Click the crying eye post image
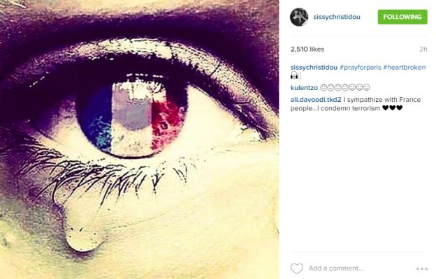The image size is (436, 279). [139, 139]
